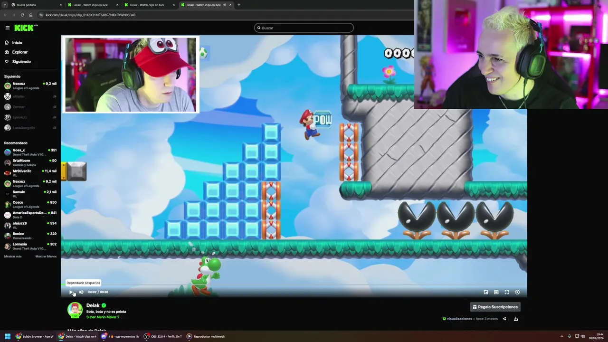608x342 pixels.
Task: Open Discord top-momentos from the taskbar
Action: tap(120, 336)
